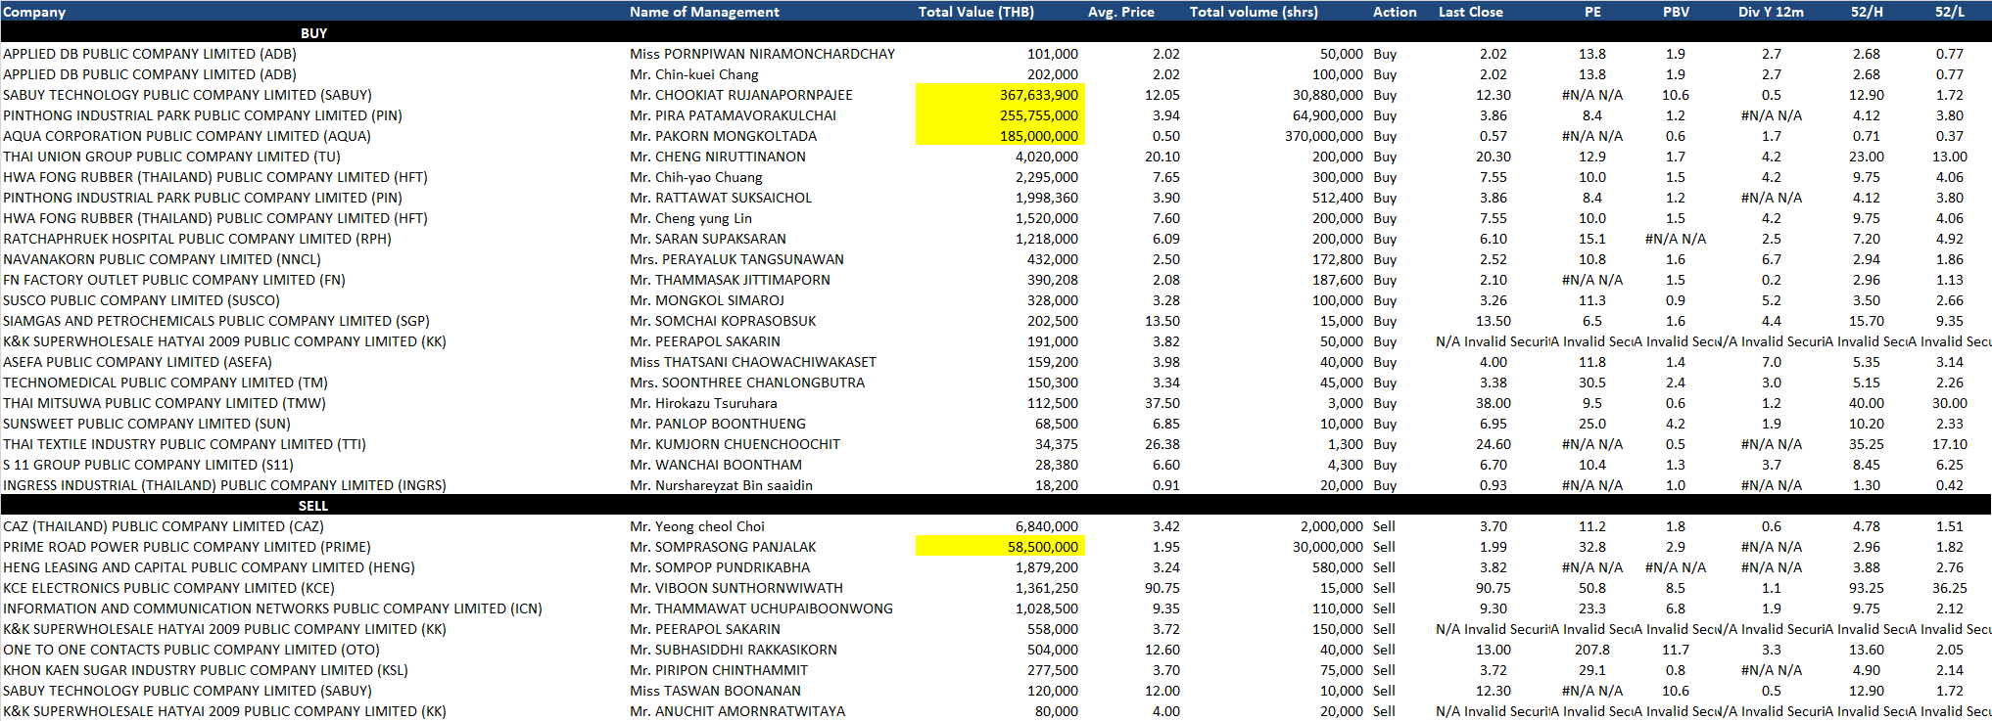This screenshot has height=721, width=1992.
Task: Click the 52/H column header
Action: [x=1866, y=12]
